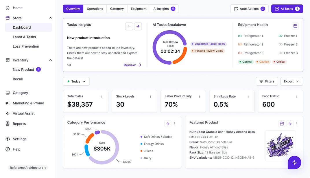Open Dashboard in sidebar
This screenshot has height=178, width=310.
pos(28,27)
